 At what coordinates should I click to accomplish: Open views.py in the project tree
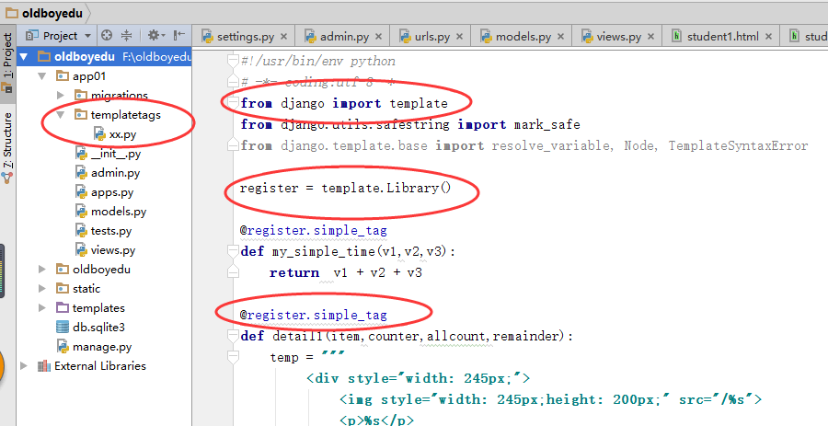[x=113, y=249]
